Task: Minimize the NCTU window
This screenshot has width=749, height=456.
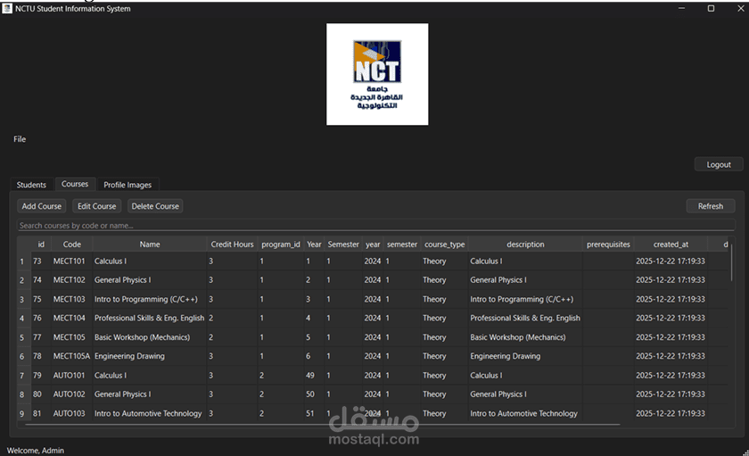Action: [681, 8]
